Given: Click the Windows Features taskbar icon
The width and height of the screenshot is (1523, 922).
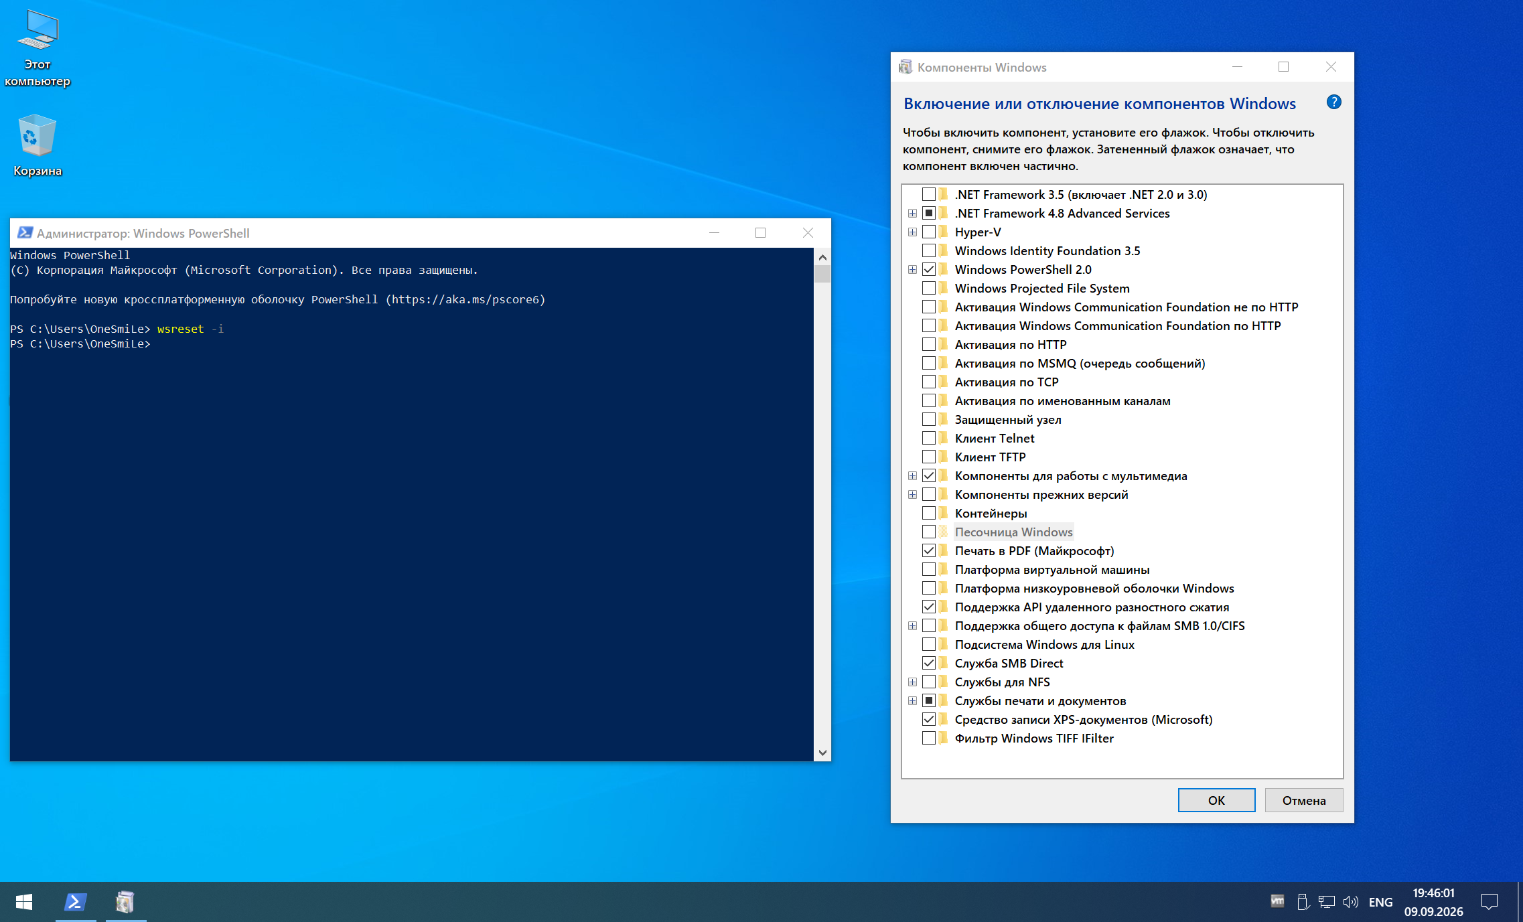Looking at the screenshot, I should pyautogui.click(x=126, y=902).
